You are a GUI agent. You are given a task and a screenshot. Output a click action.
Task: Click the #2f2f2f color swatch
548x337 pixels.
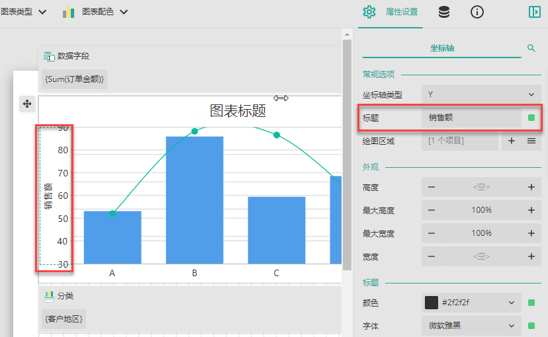(432, 303)
